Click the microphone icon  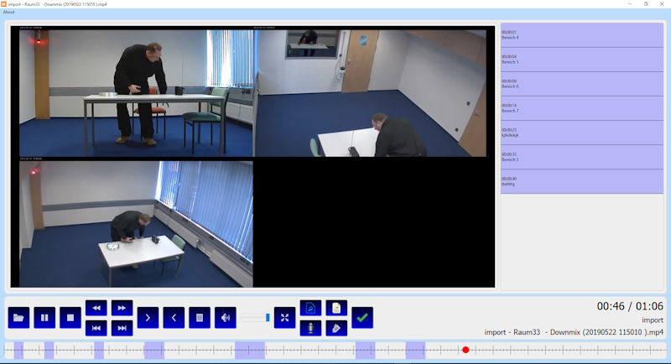310,328
